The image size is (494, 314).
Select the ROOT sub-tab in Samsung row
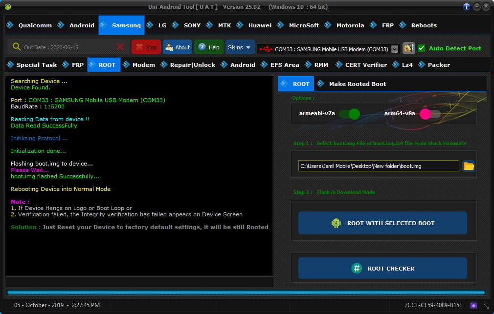[x=104, y=65]
